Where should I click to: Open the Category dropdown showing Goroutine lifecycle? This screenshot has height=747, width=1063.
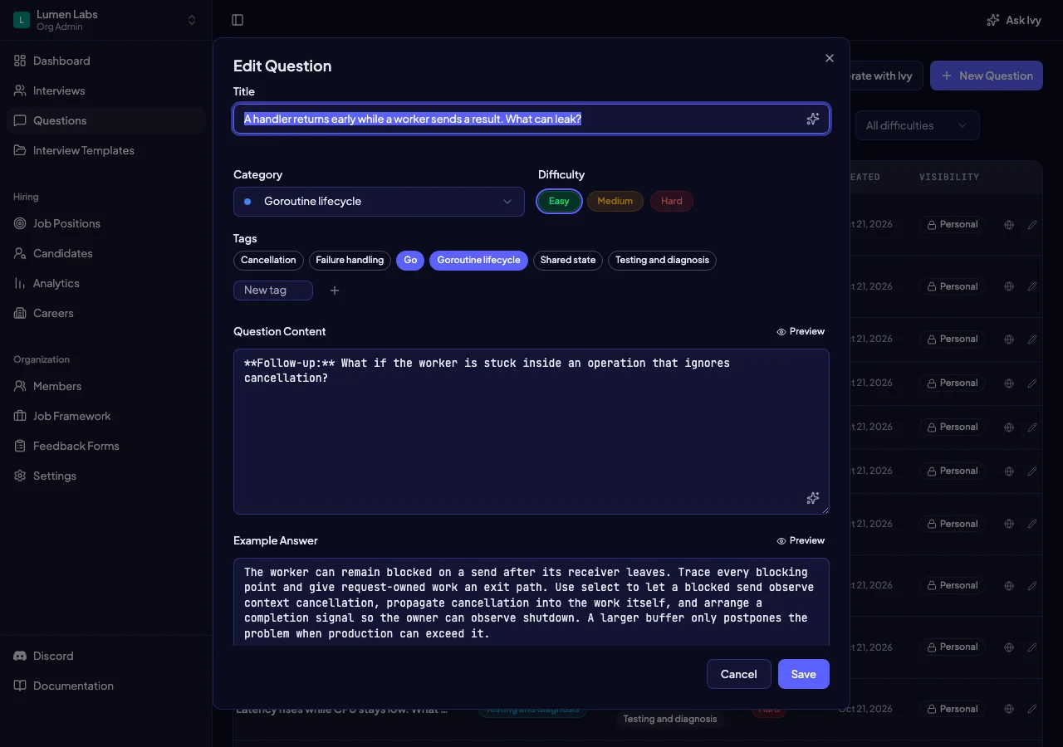tap(379, 202)
